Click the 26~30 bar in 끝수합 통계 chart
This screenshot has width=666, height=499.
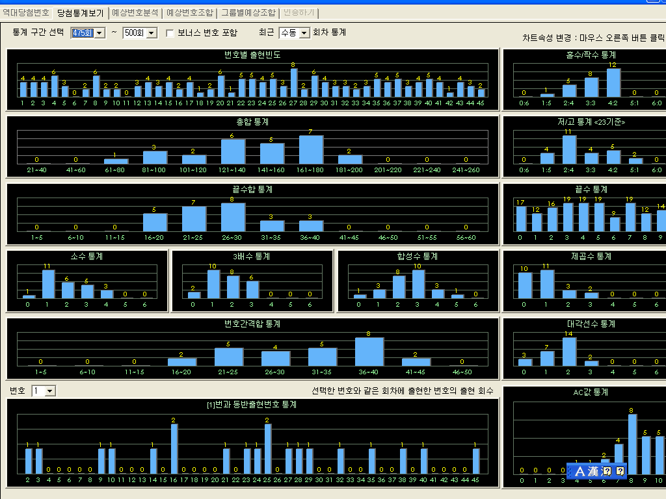click(x=233, y=217)
